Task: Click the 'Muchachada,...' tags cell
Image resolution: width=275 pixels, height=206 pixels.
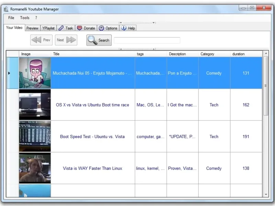Action: pyautogui.click(x=151, y=73)
